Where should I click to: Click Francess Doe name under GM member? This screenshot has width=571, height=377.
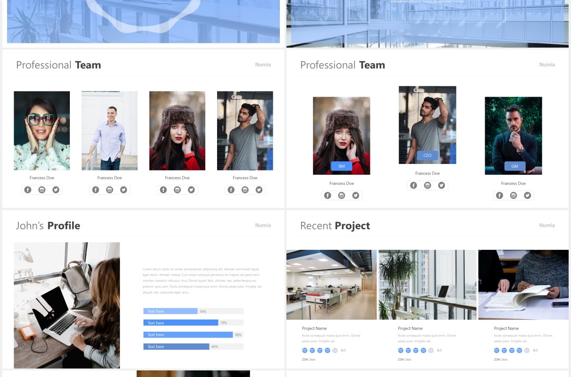pyautogui.click(x=513, y=183)
